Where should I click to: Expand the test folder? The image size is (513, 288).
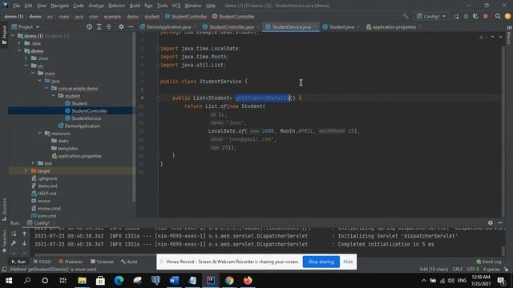coord(33,163)
